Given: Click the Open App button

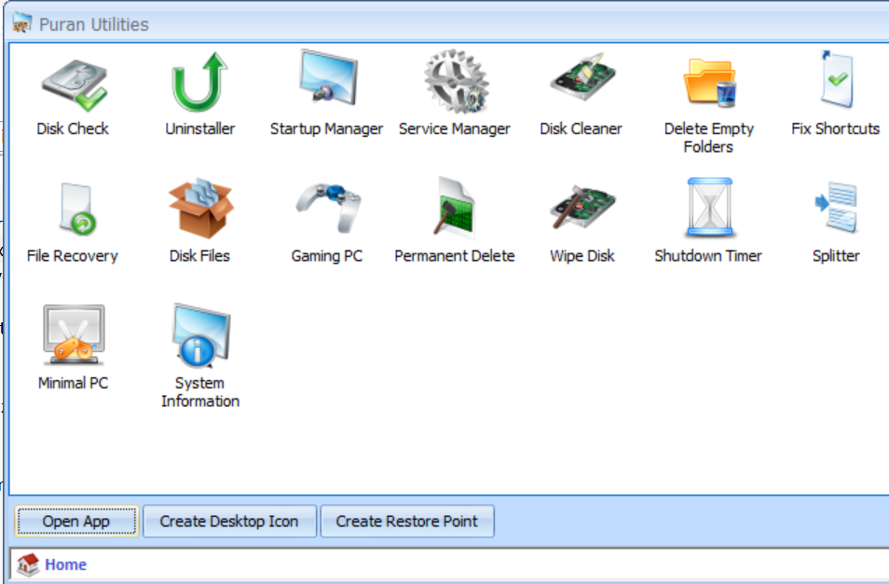Looking at the screenshot, I should 75,521.
